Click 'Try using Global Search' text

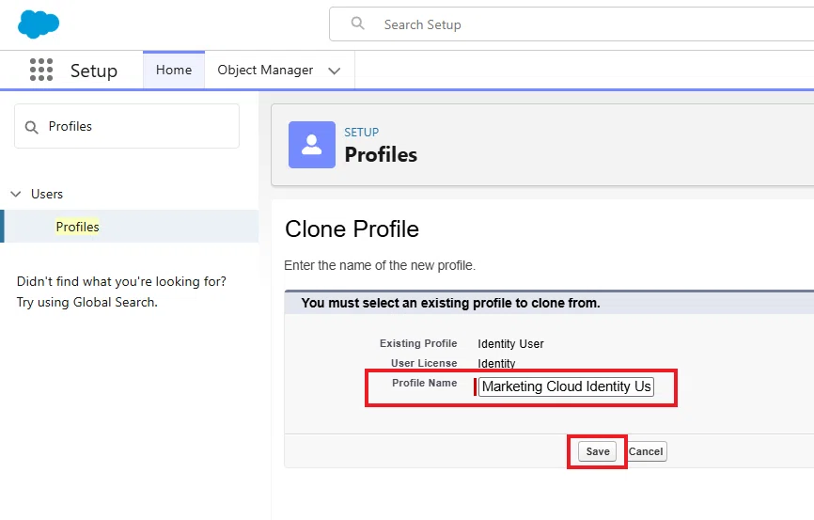coord(87,303)
